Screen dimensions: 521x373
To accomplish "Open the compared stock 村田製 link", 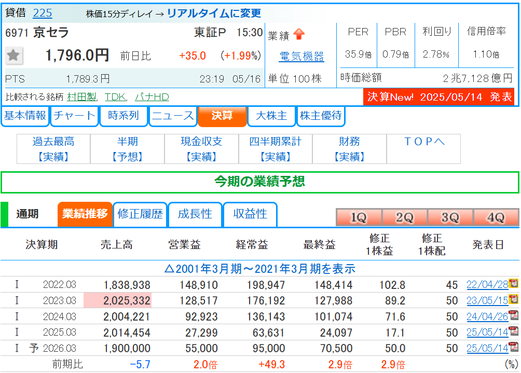I will [x=82, y=97].
